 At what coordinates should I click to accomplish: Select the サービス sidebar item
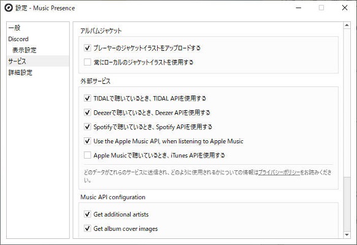(38, 61)
